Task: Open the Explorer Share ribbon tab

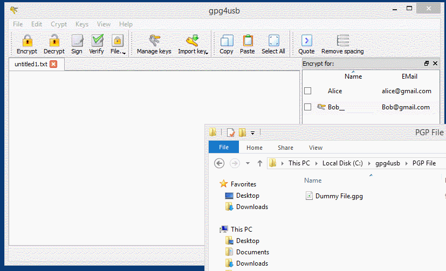Action: point(285,148)
